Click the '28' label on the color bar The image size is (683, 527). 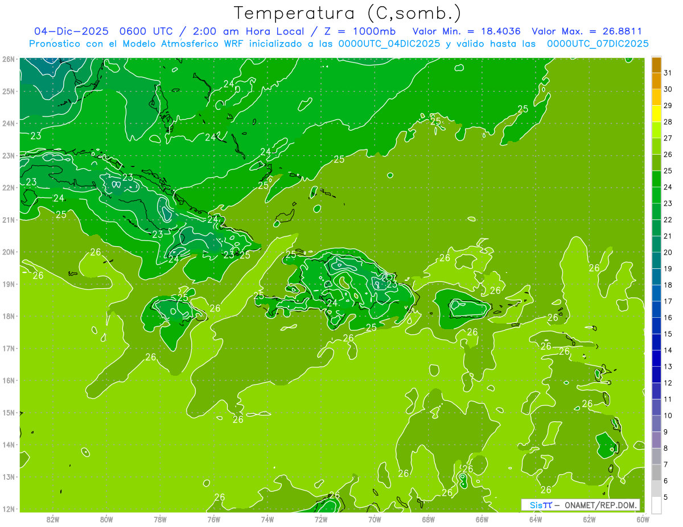(668, 122)
